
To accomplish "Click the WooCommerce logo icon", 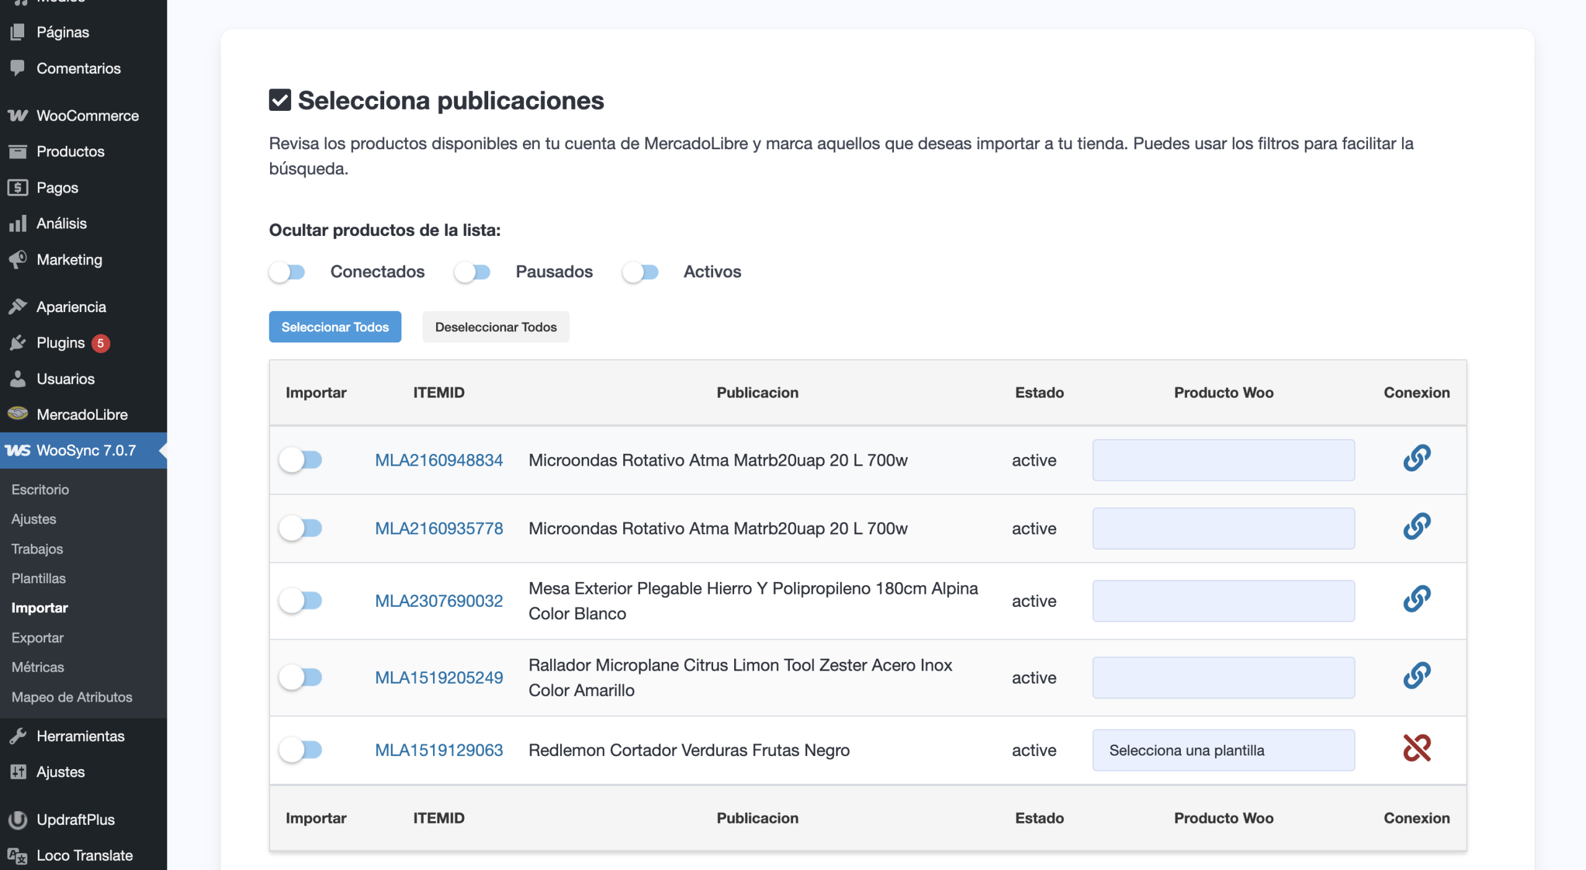I will pyautogui.click(x=18, y=115).
